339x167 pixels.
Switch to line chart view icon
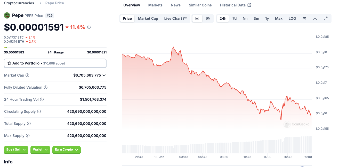coord(197,18)
